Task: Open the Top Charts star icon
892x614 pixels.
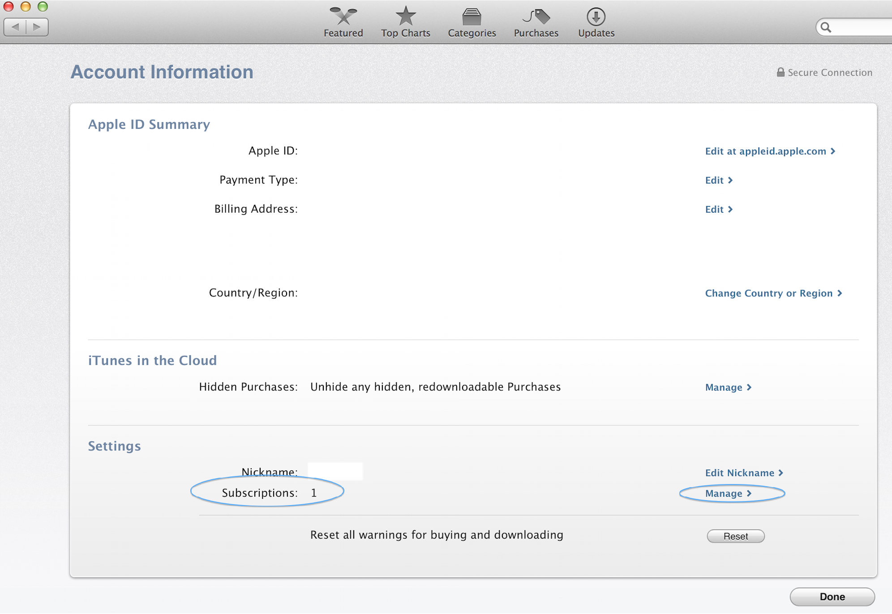Action: 405,16
